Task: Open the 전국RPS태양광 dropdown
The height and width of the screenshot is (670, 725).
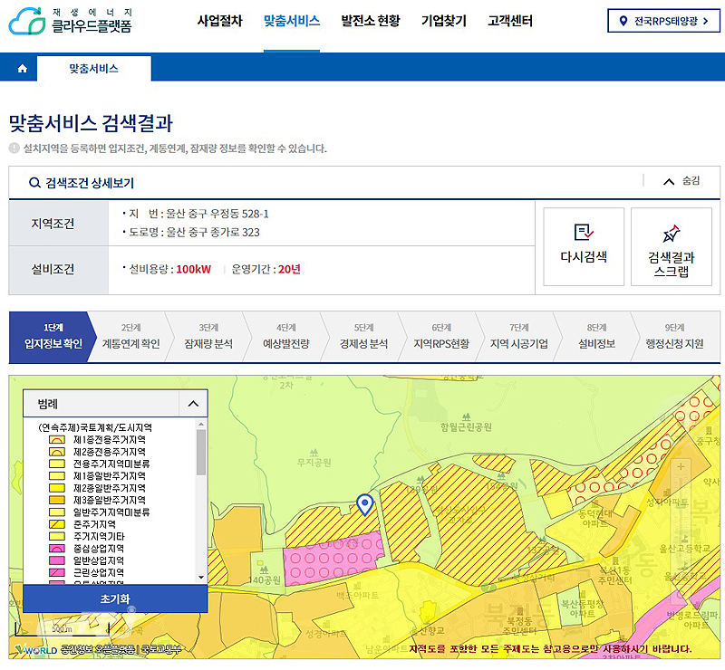Action: 664,21
